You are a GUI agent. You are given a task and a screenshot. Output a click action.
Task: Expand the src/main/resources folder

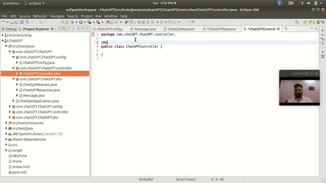coord(6,123)
